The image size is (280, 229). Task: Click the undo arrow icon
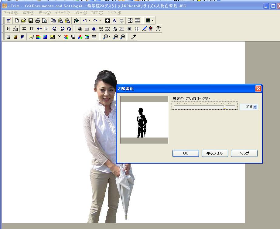point(85,21)
